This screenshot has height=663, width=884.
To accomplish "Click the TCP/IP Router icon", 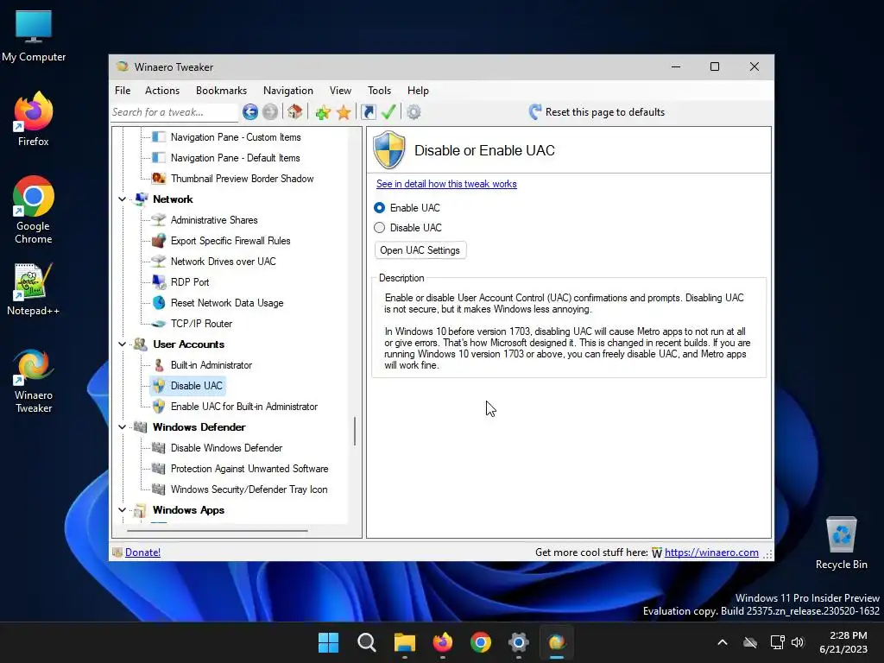I will tap(159, 324).
